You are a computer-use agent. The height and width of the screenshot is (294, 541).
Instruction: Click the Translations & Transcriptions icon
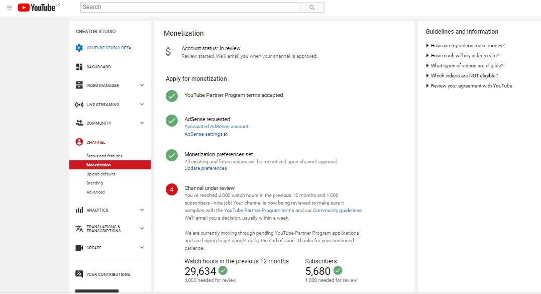[x=79, y=229]
